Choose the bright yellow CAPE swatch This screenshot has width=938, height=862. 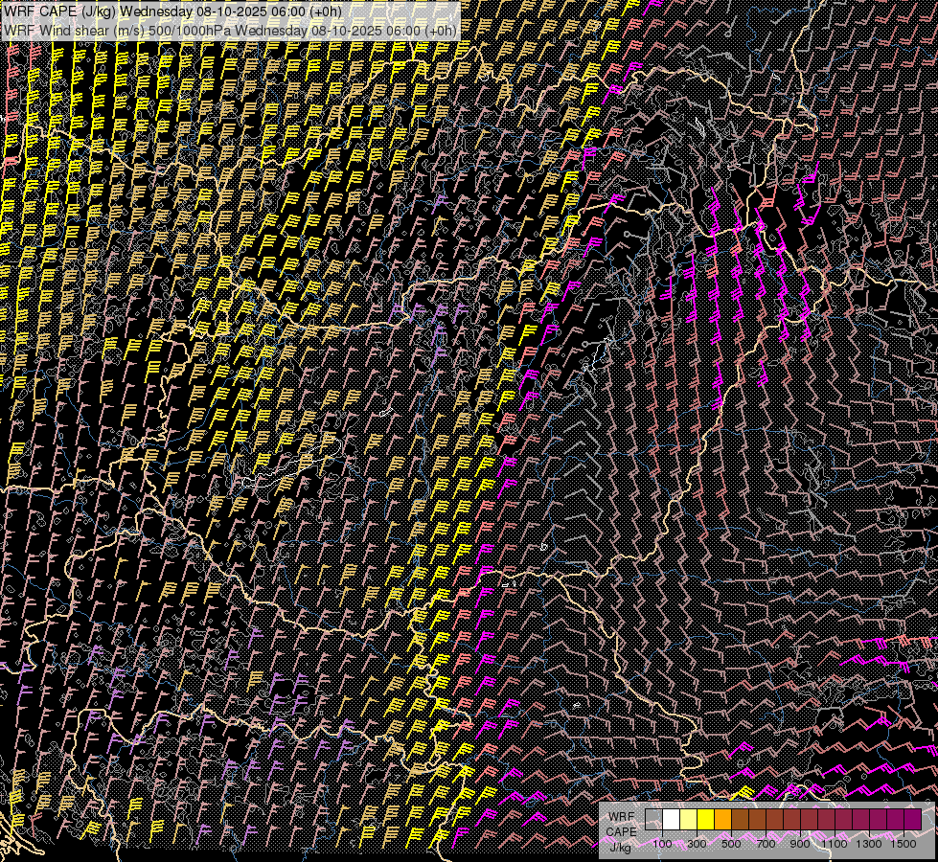click(706, 819)
